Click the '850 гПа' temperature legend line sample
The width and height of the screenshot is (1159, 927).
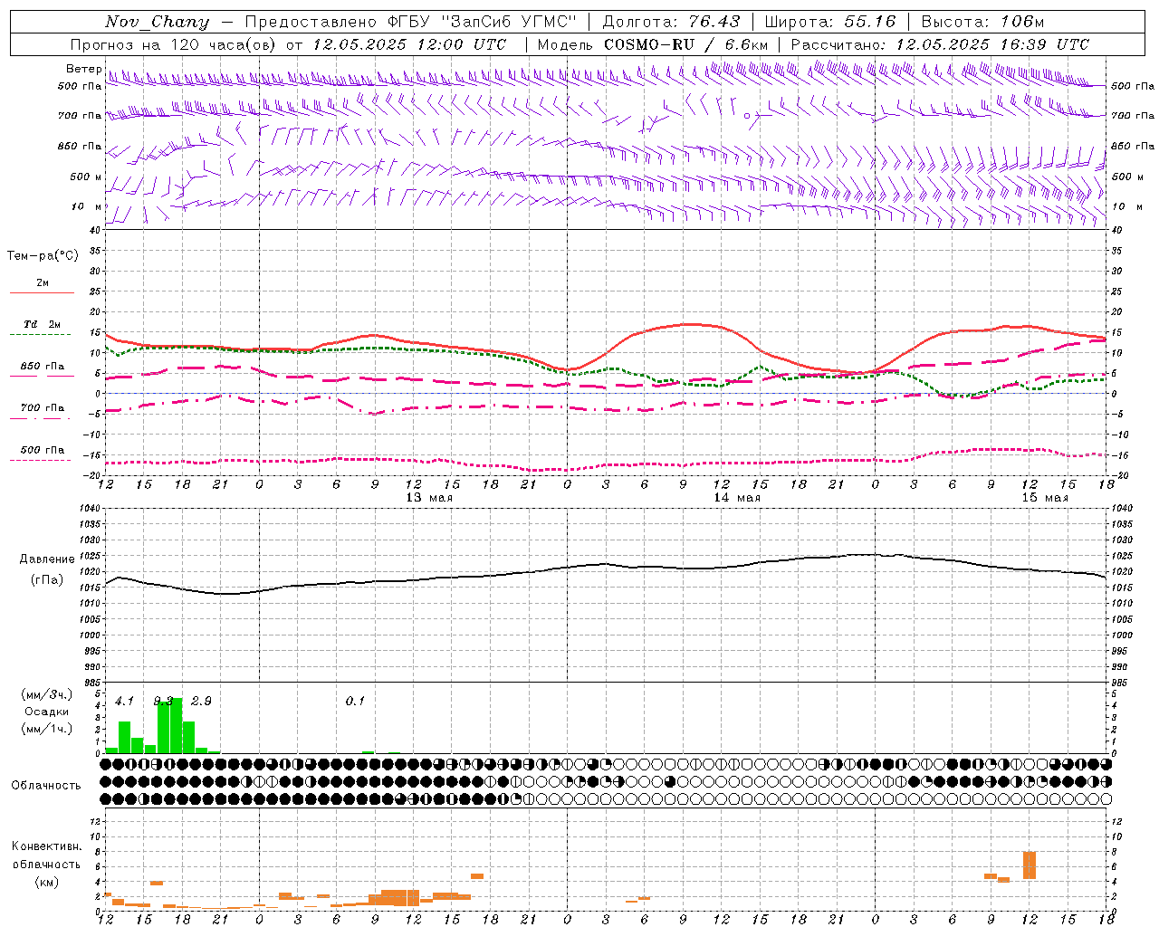[x=40, y=377]
